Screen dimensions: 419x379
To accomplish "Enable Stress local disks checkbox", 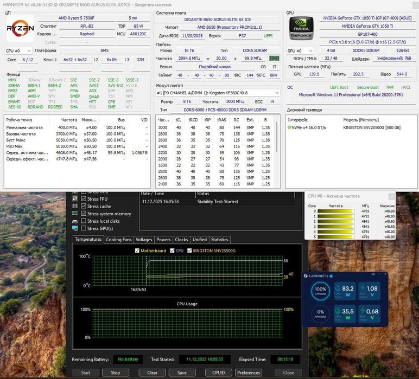I will pyautogui.click(x=84, y=221).
